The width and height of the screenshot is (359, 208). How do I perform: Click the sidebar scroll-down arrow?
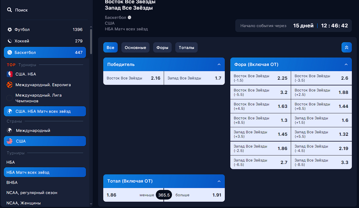[x=91, y=204]
